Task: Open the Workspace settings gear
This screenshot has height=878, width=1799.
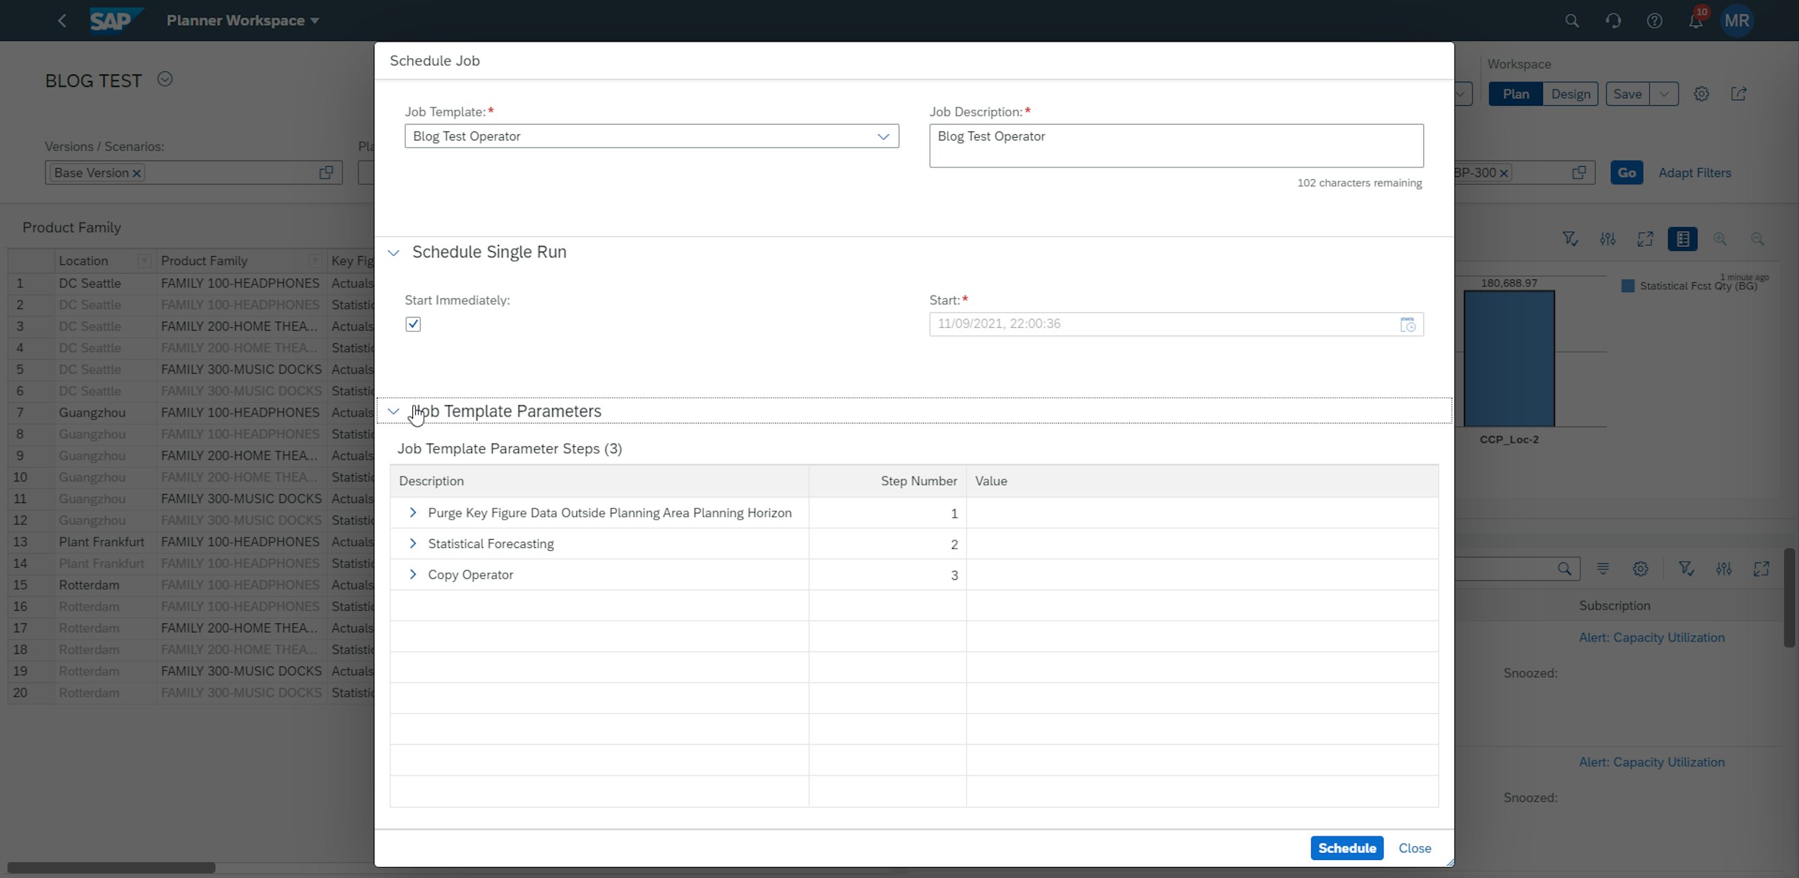Action: click(x=1702, y=93)
